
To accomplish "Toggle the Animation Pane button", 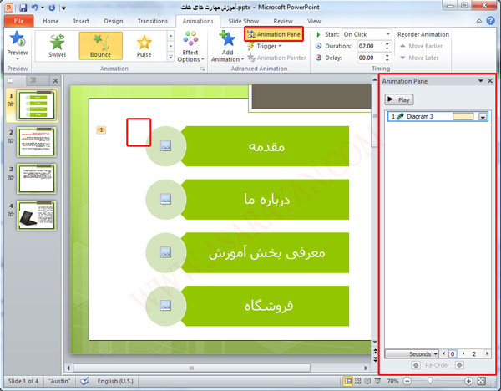I will (x=273, y=34).
